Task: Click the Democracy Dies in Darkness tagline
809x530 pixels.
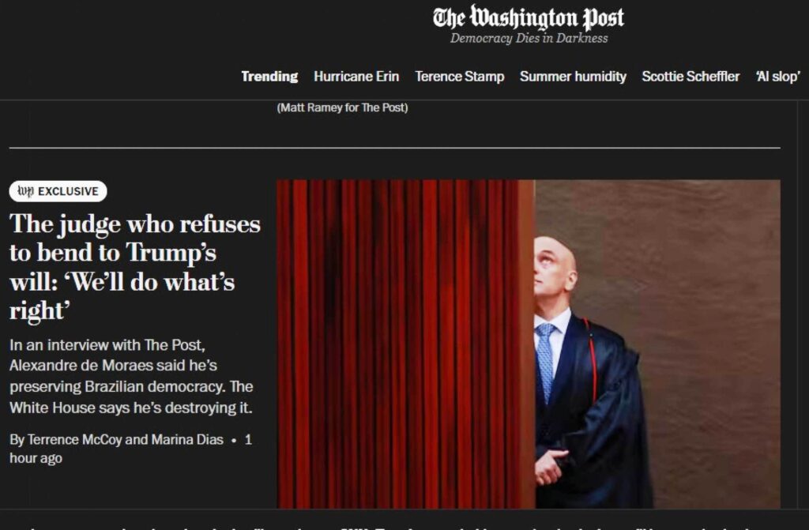Action: [529, 38]
